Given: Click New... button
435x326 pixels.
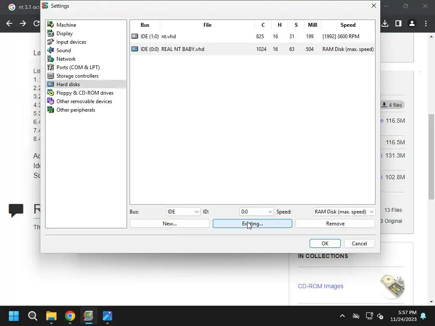Looking at the screenshot, I should 169,223.
